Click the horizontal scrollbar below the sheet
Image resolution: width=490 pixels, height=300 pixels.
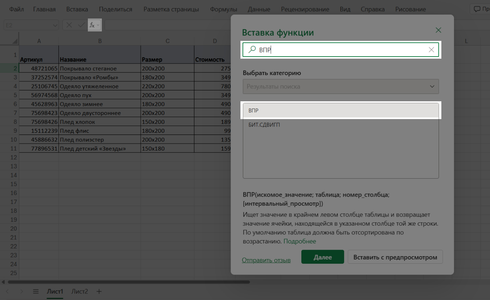coord(129,282)
